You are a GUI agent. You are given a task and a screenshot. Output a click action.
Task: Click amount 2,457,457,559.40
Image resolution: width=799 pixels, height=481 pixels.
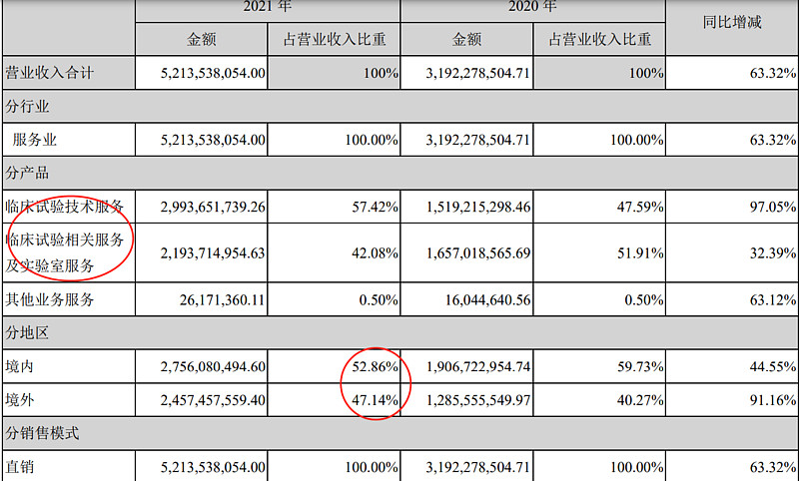[213, 400]
